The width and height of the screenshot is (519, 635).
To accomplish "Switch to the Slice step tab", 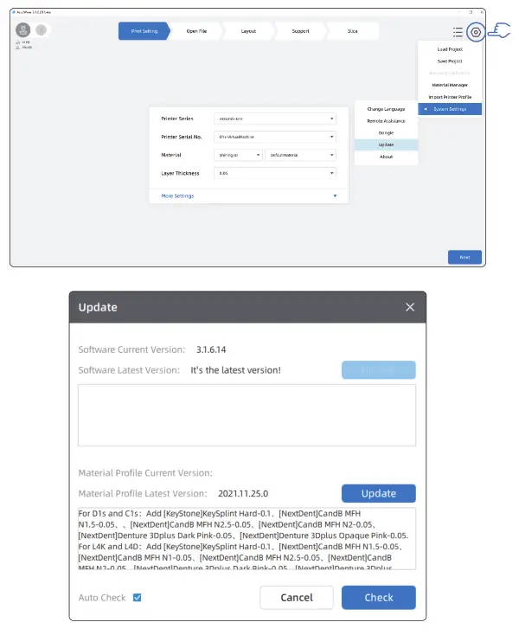I will pyautogui.click(x=353, y=31).
